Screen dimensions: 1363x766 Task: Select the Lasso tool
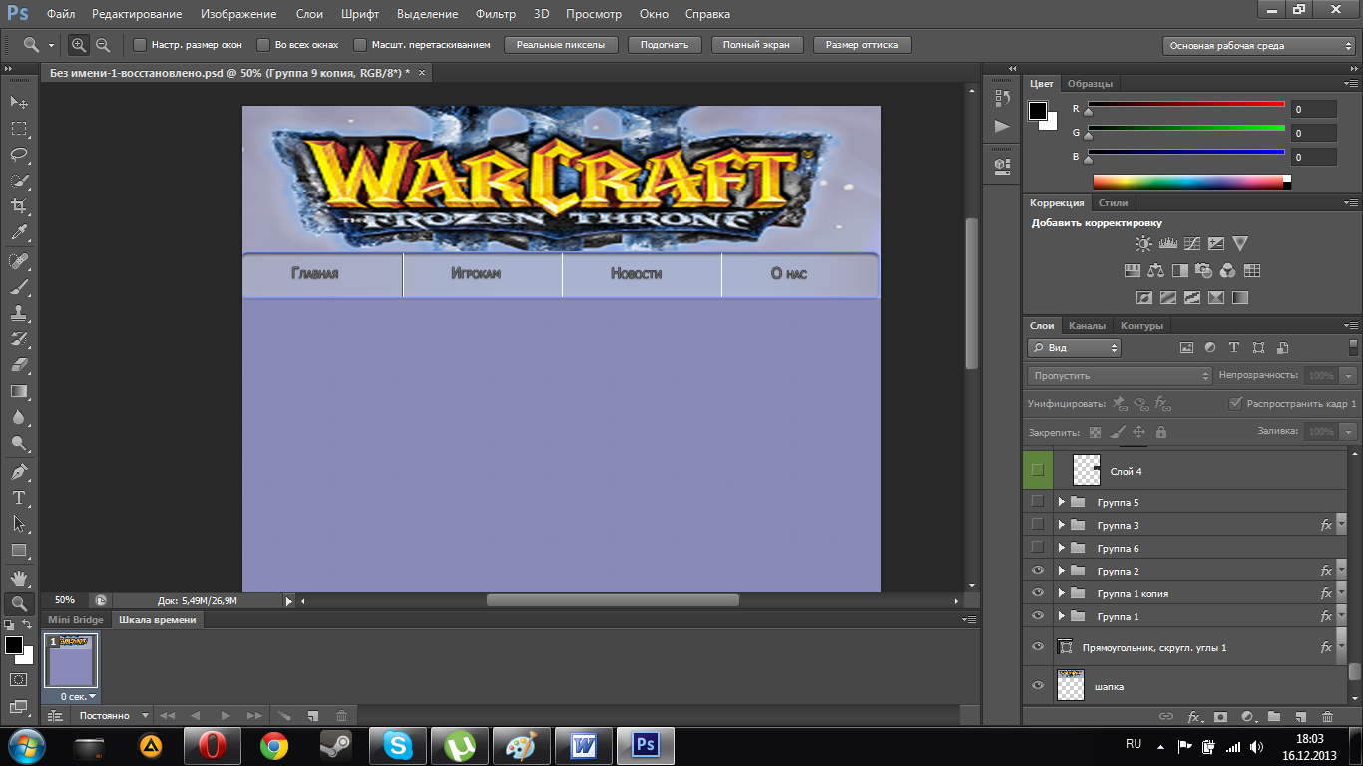(19, 155)
